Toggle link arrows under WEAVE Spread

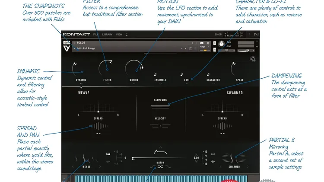coord(98,134)
